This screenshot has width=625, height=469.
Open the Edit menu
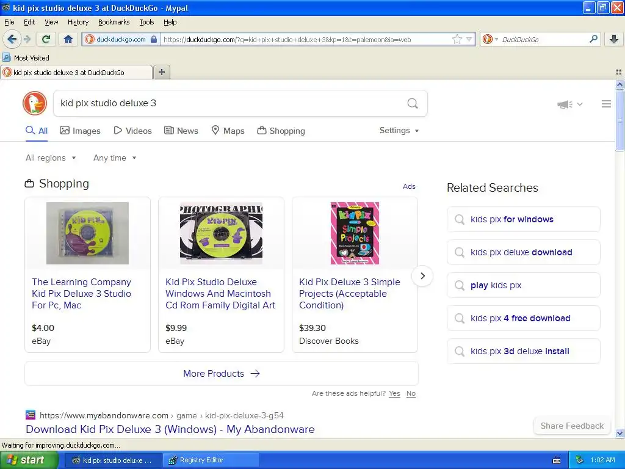[29, 22]
